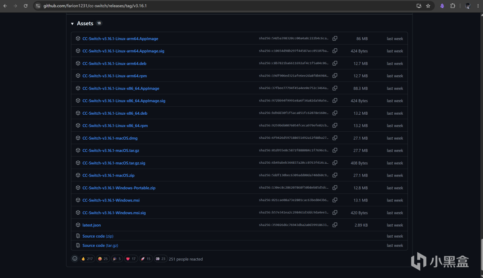483x278 pixels.
Task: Click the sha256 hash of Windows.msi
Action: coord(294,201)
